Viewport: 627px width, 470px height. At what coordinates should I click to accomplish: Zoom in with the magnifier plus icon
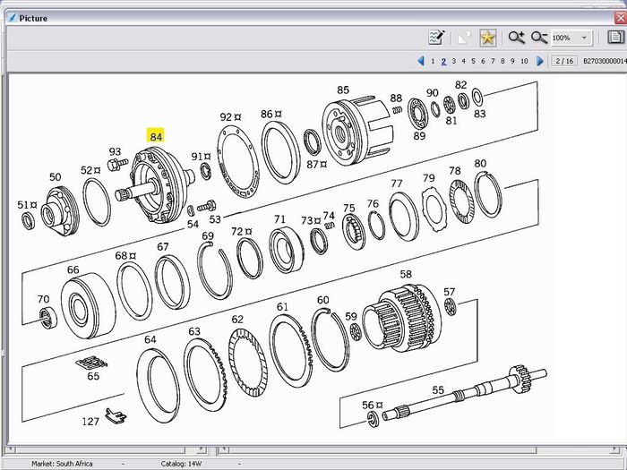(x=517, y=38)
